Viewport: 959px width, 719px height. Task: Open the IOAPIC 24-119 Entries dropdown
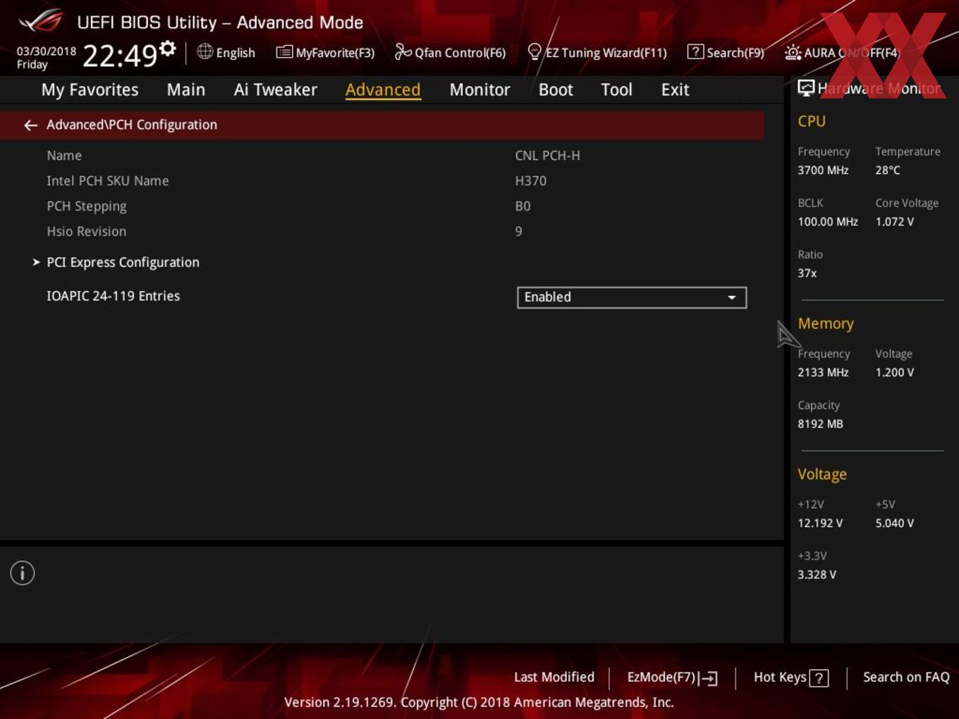tap(632, 297)
